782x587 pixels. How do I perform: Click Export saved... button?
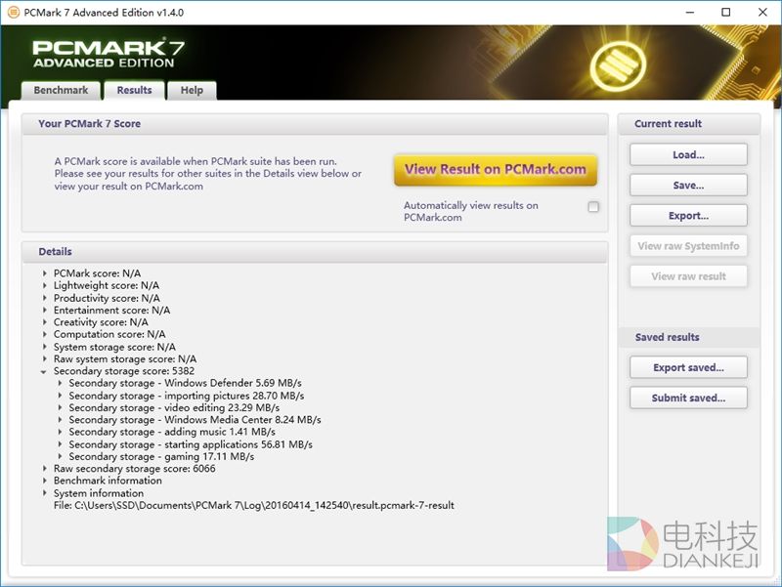[688, 367]
